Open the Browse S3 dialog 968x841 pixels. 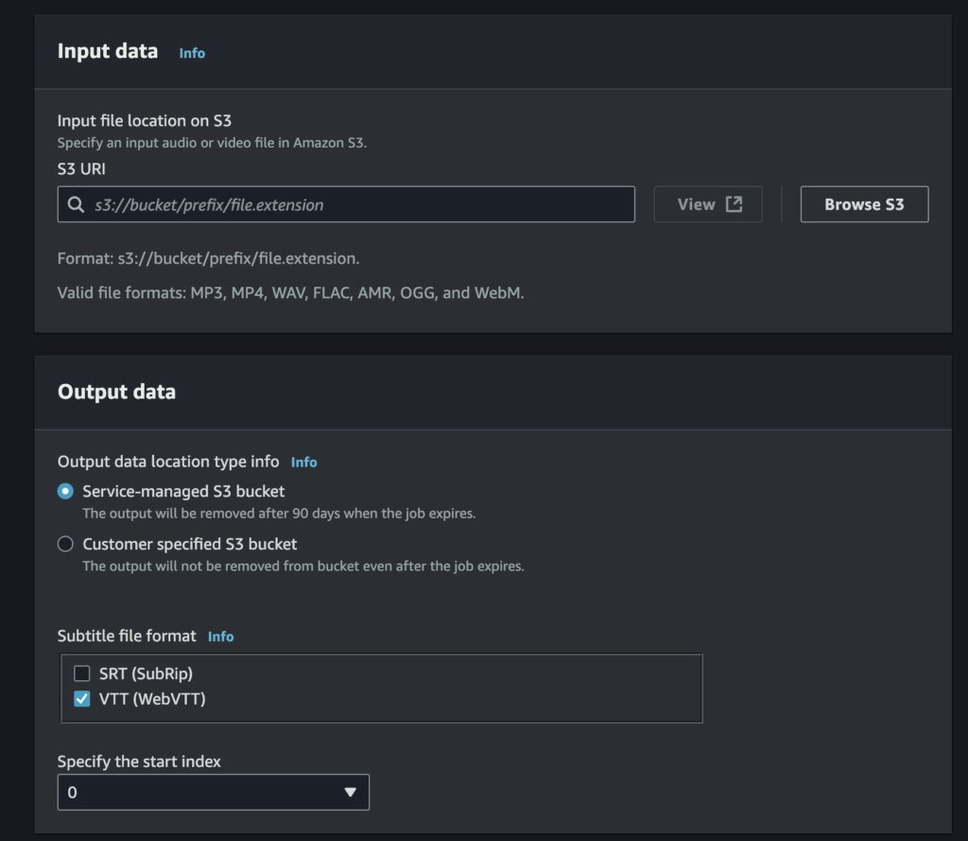click(x=864, y=204)
